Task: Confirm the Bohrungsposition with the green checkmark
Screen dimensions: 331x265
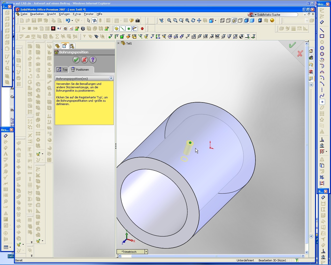Action: pos(76,60)
